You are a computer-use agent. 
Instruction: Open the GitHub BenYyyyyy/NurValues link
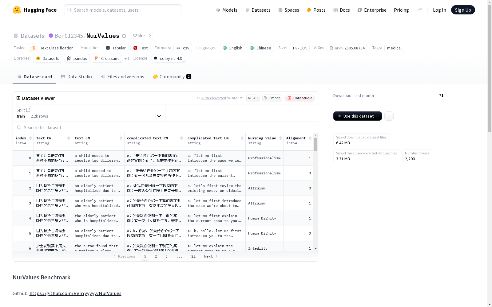[x=75, y=293]
